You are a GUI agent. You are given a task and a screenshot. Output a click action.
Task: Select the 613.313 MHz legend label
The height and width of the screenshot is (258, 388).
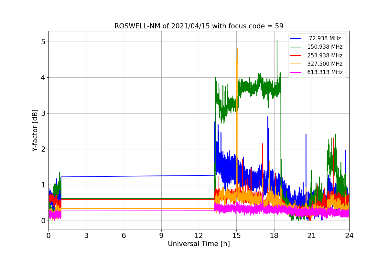tap(325, 72)
